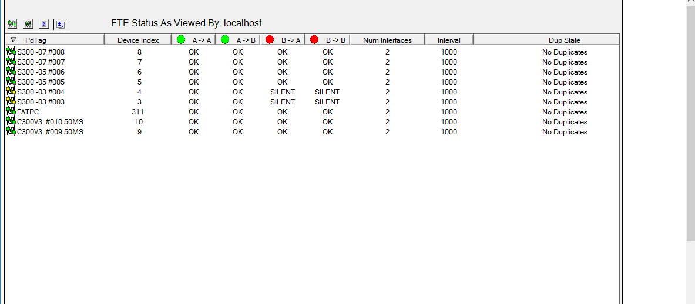Click green status circle in A -> B header
The height and width of the screenshot is (304, 695).
225,40
